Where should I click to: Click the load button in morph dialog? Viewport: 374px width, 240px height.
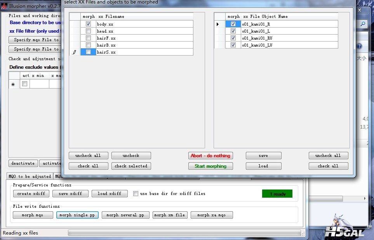pyautogui.click(x=263, y=166)
